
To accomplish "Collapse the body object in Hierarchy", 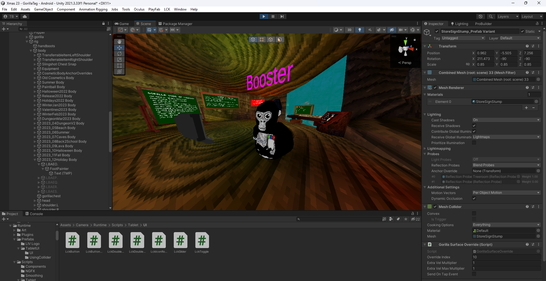I will (31, 51).
